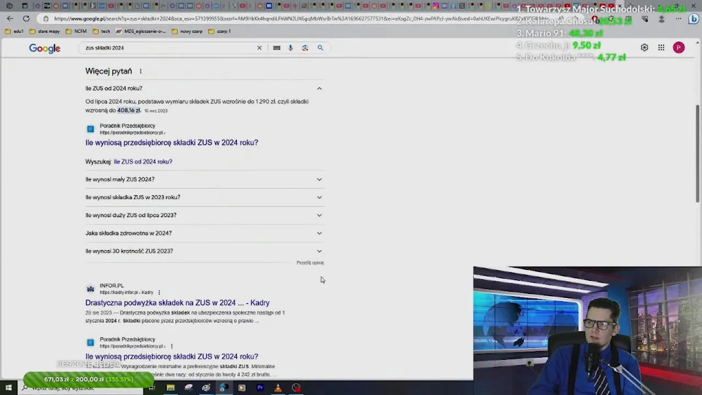Open answer link 'Ile wyniosą przedsiębiorcę składki ZUS' in Więcej pytań

click(x=172, y=143)
